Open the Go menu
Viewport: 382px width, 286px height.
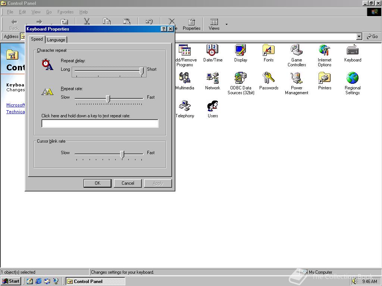point(49,12)
